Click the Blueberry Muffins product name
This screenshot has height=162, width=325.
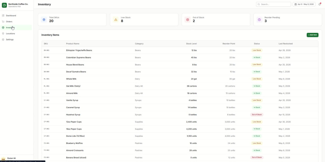pyautogui.click(x=74, y=143)
